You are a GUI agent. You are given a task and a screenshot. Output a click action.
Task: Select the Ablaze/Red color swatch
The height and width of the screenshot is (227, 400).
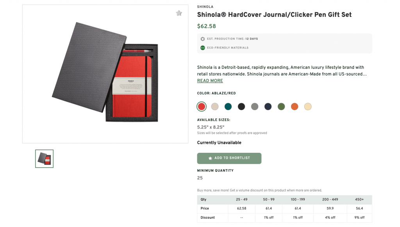(x=201, y=106)
